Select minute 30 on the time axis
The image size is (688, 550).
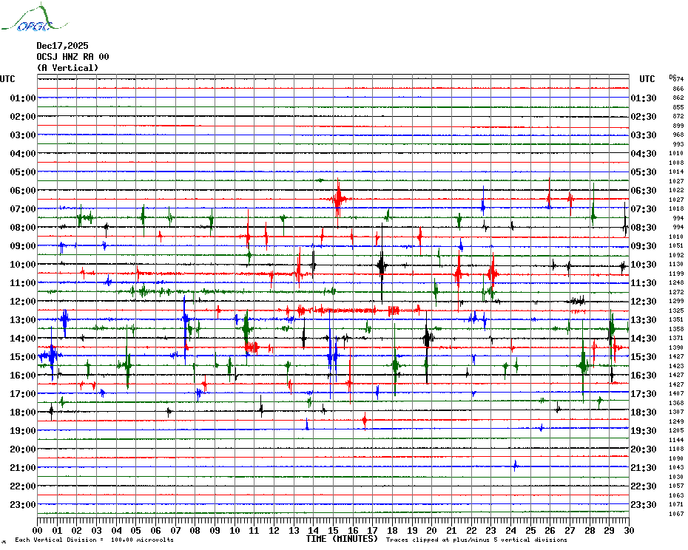pyautogui.click(x=628, y=530)
